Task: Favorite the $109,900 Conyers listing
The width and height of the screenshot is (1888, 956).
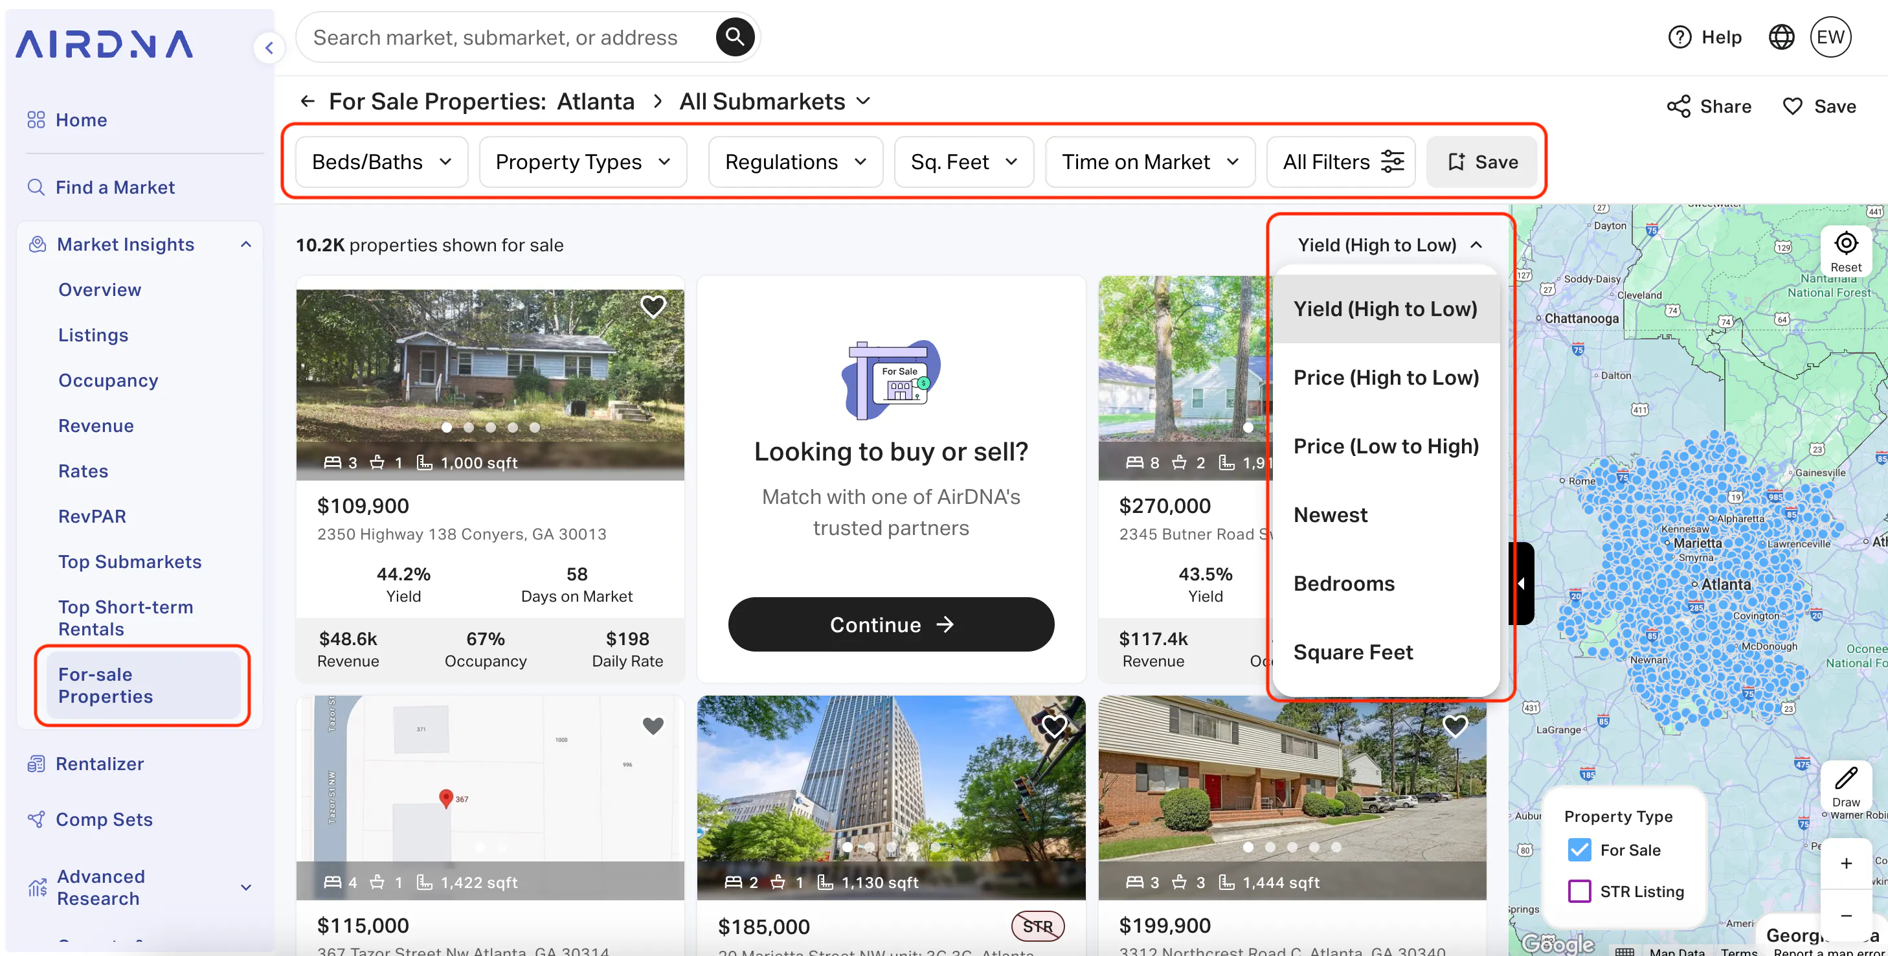Action: (x=652, y=306)
